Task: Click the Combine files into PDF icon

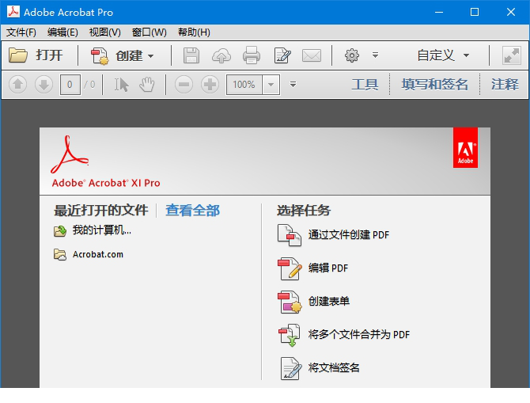Action: pyautogui.click(x=290, y=335)
